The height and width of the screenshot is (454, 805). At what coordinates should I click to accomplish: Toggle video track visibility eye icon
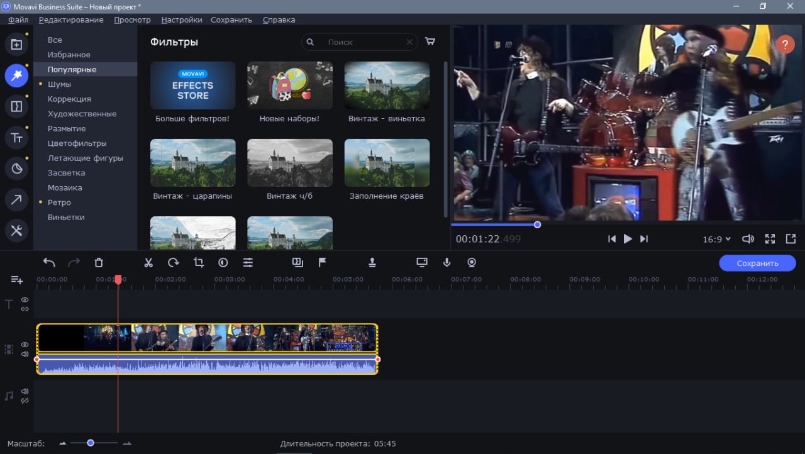point(25,345)
